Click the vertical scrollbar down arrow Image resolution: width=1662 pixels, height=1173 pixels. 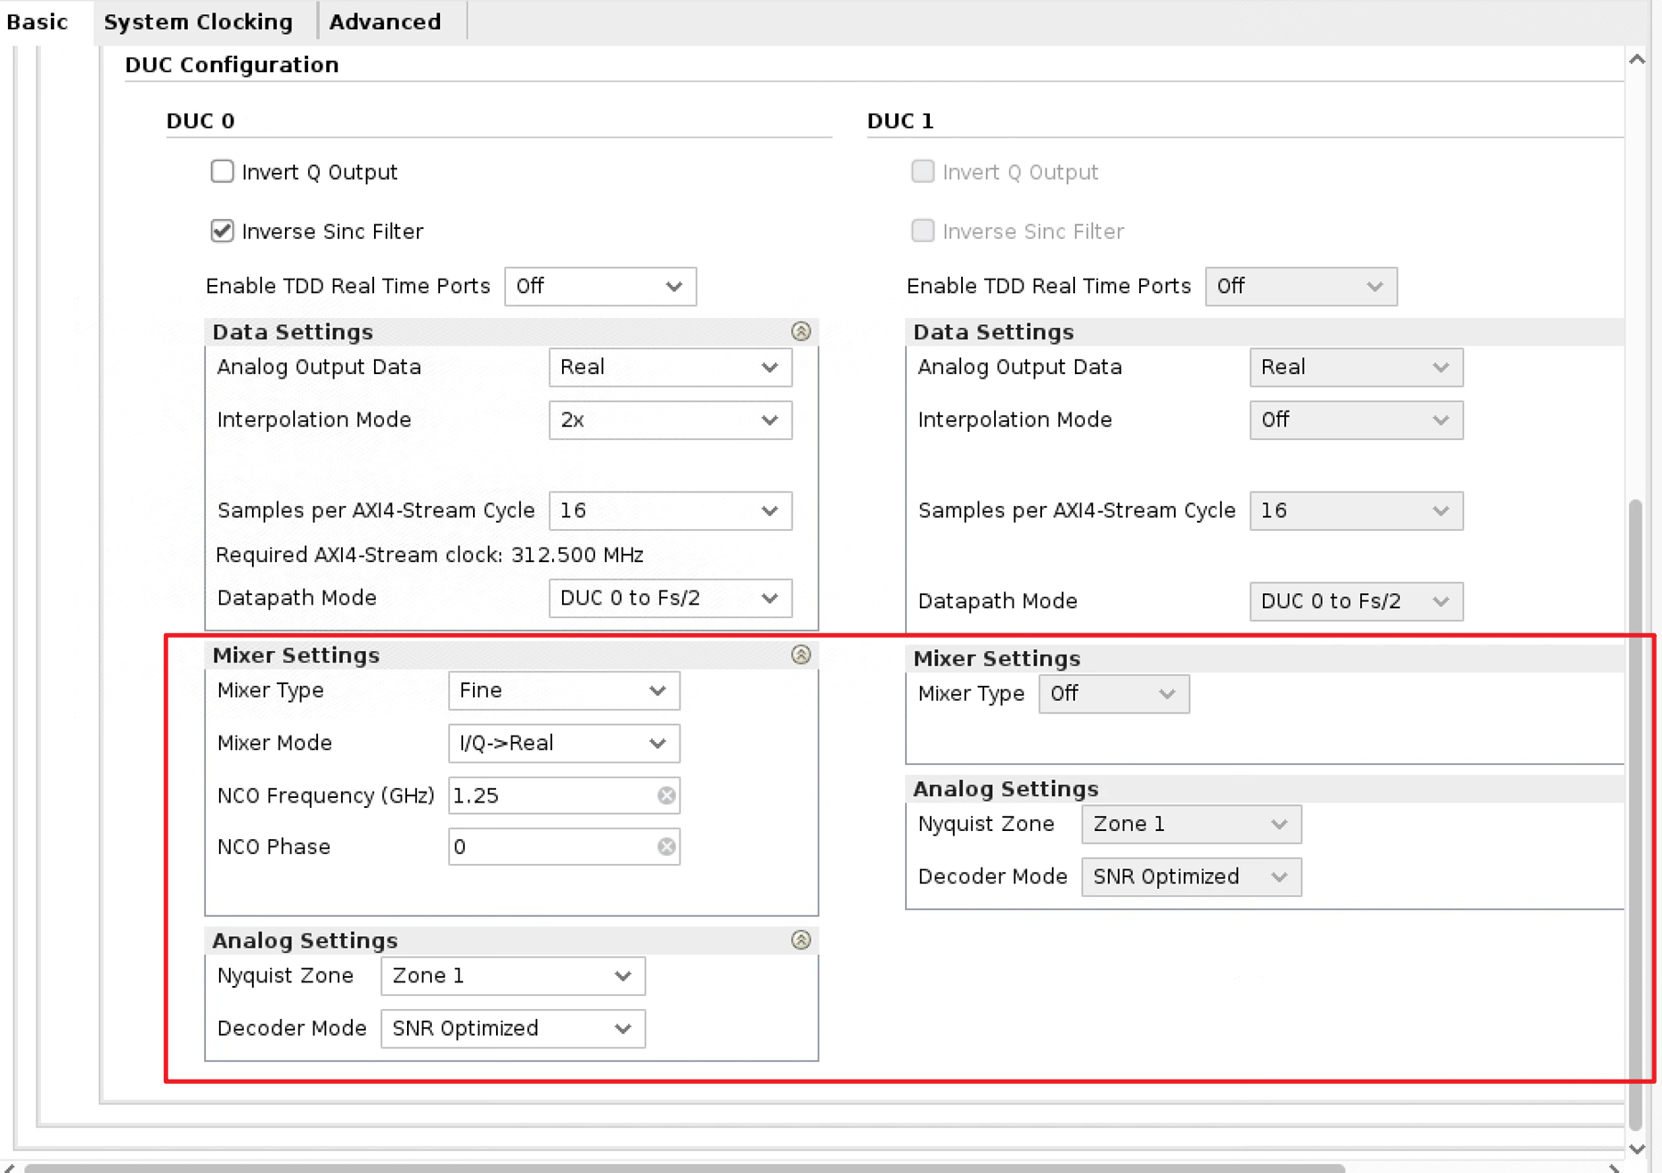[1637, 1149]
